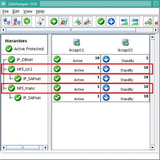This screenshot has width=160, height=160.
Task: Click the LifeKeeper window menu icon in title bar
Action: click(3, 4)
